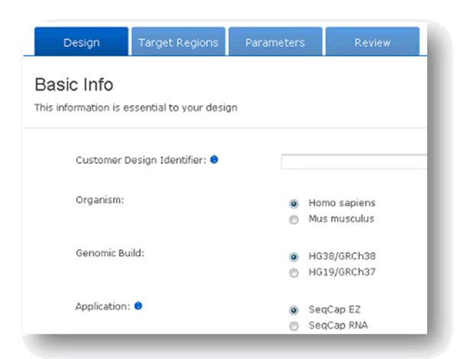Focus the Customer Design Identifier text field
The width and height of the screenshot is (466, 359).
click(x=353, y=162)
